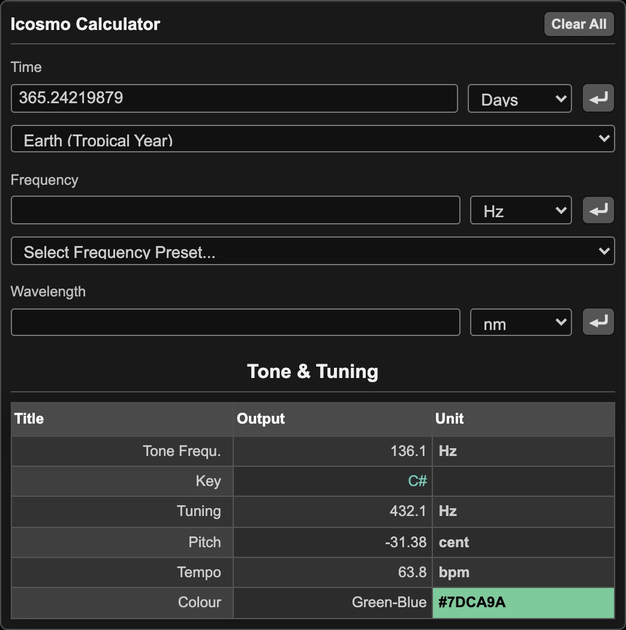Click the Colour row label
This screenshot has height=630, width=626.
coord(200,602)
